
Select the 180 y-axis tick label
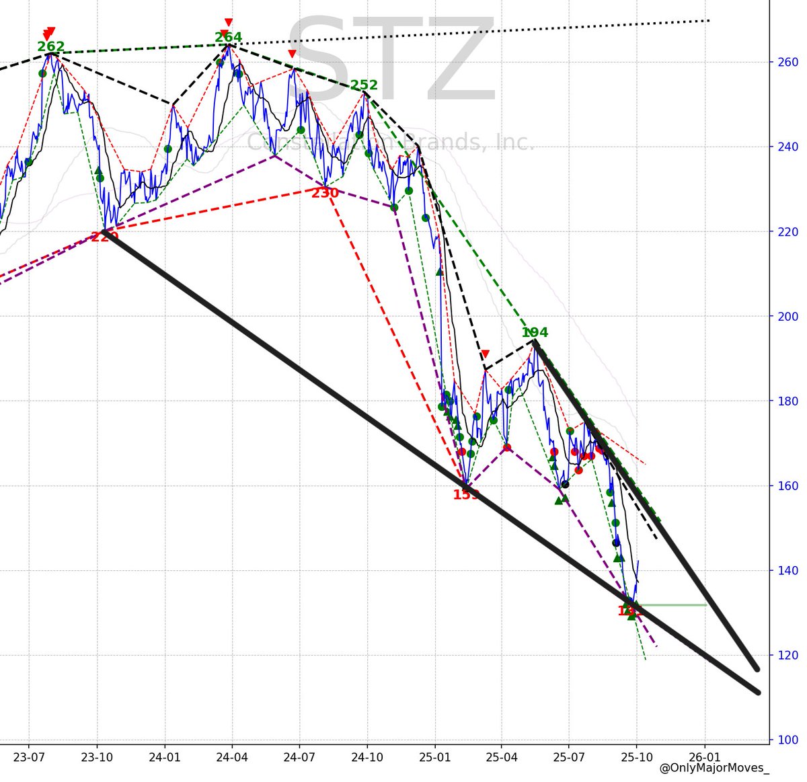(787, 401)
